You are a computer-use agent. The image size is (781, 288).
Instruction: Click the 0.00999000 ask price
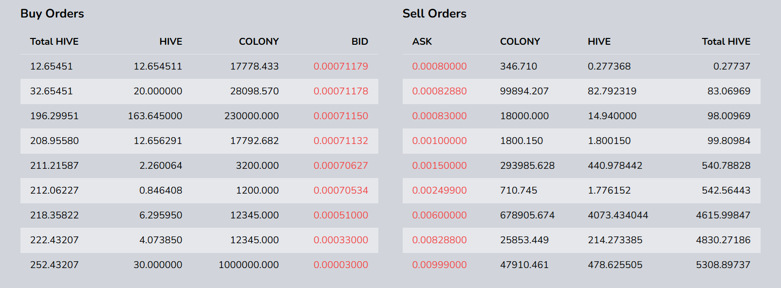(439, 265)
